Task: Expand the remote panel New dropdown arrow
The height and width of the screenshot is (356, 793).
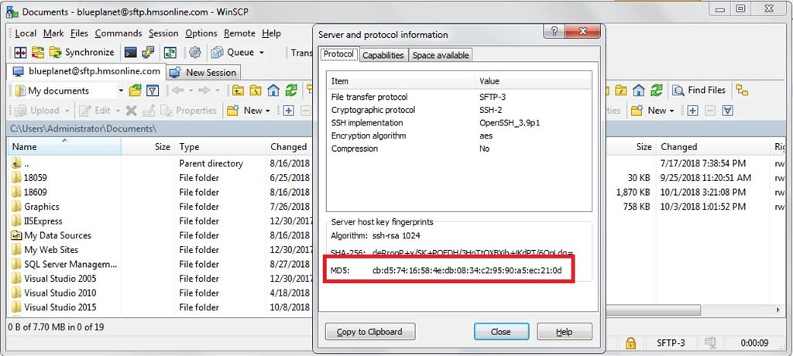Action: tap(673, 111)
